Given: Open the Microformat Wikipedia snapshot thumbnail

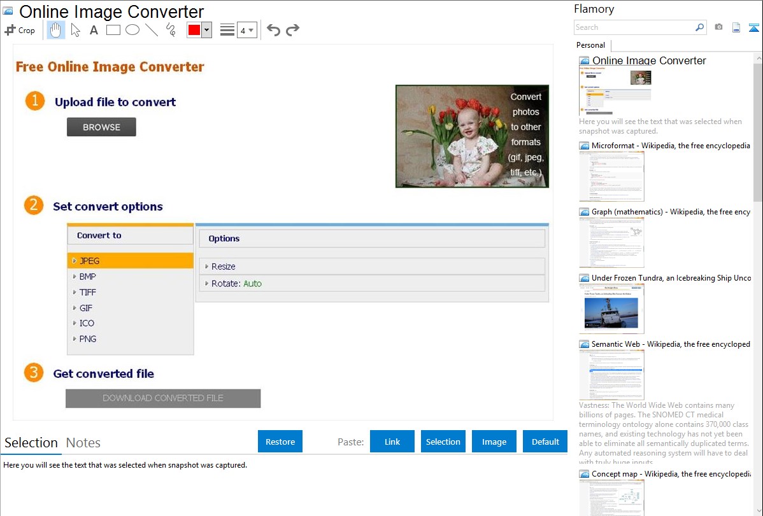Looking at the screenshot, I should tap(611, 176).
